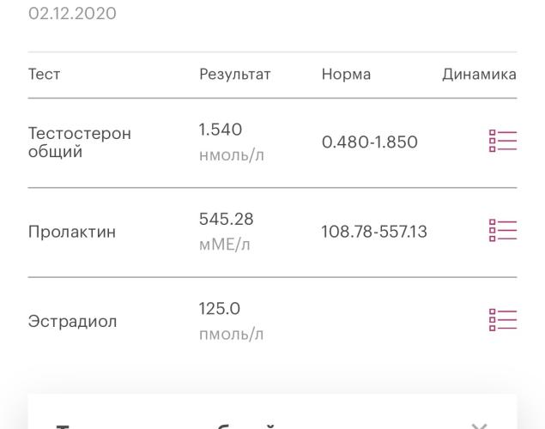This screenshot has height=429, width=545.
Task: Open dynamics icon for Тестостерон общий
Action: tap(503, 141)
